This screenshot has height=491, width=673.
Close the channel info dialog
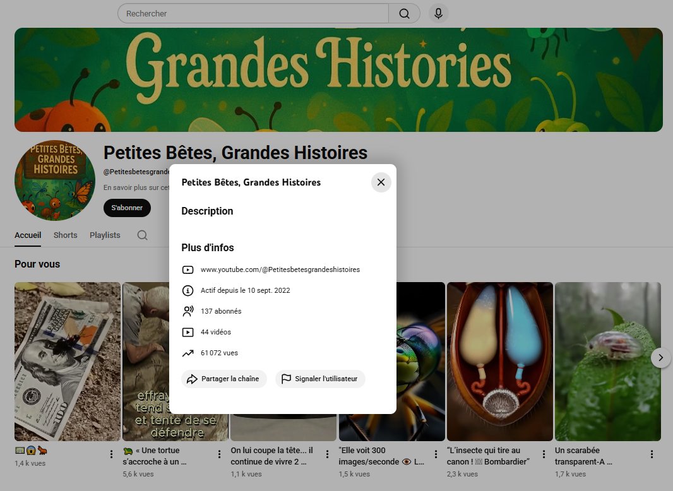381,182
